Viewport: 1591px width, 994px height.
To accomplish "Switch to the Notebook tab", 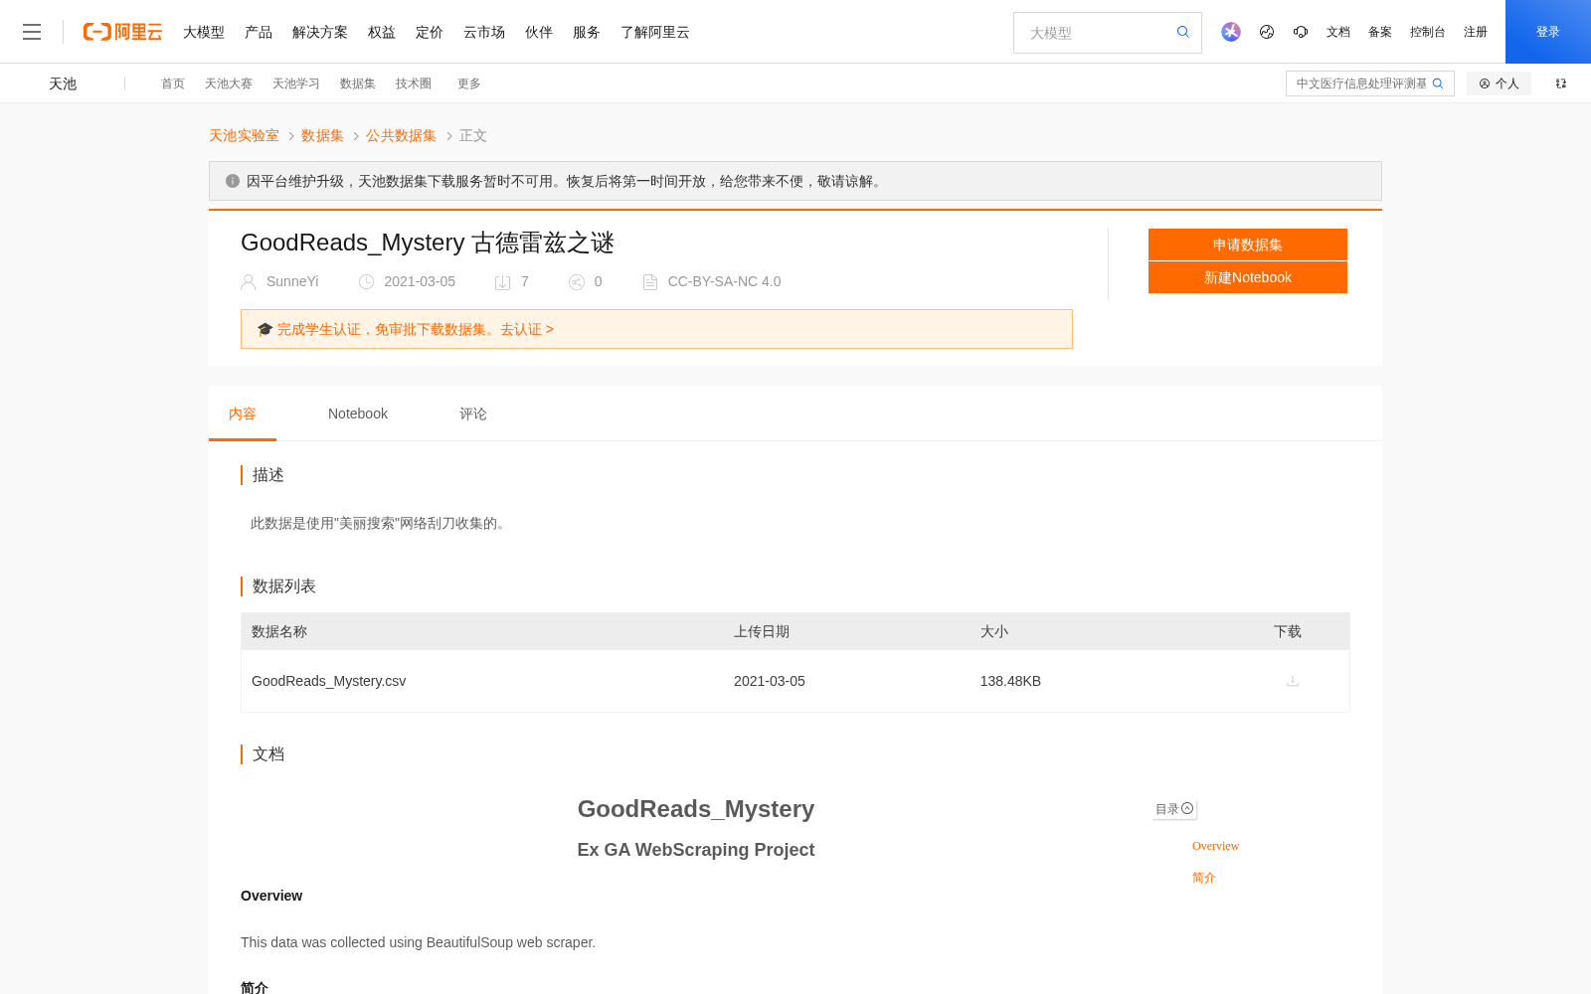I will point(358,414).
